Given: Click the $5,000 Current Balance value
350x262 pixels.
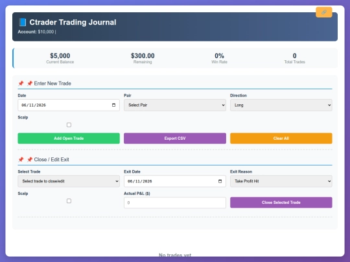Looking at the screenshot, I should click(60, 56).
